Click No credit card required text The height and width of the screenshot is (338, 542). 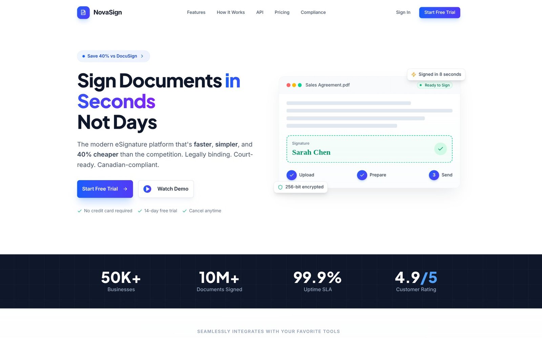click(x=108, y=211)
